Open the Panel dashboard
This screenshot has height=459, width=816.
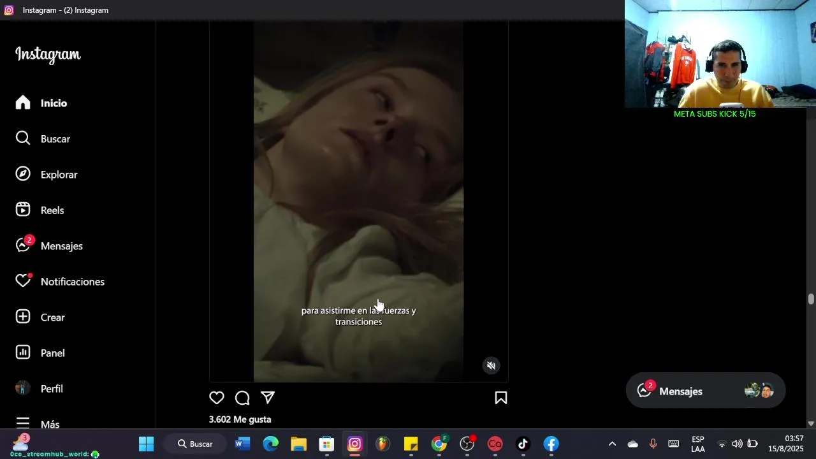pos(40,353)
